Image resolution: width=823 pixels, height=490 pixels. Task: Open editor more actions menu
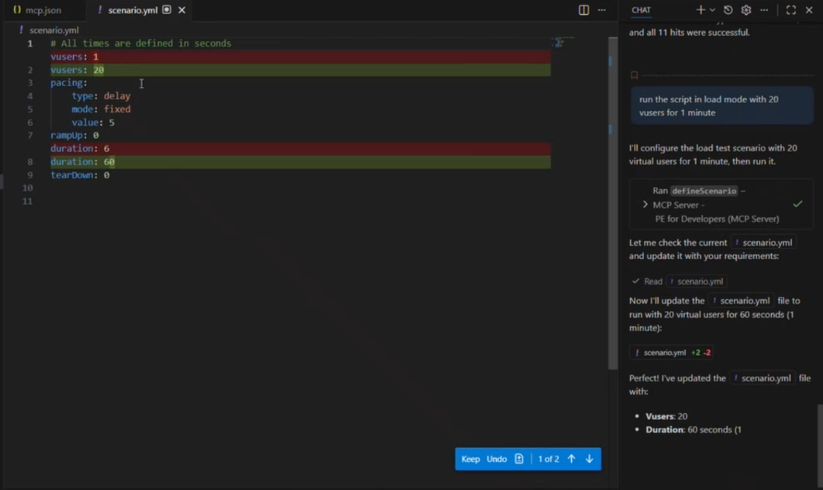coord(602,10)
